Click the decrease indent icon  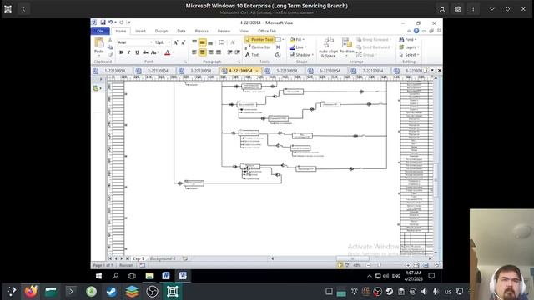tap(229, 52)
